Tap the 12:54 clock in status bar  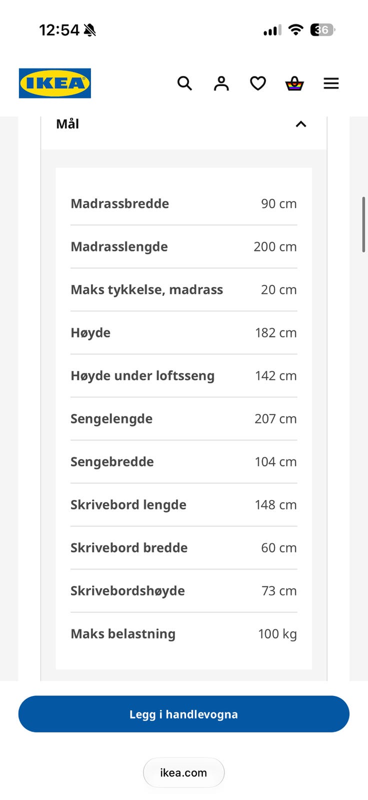click(x=59, y=30)
